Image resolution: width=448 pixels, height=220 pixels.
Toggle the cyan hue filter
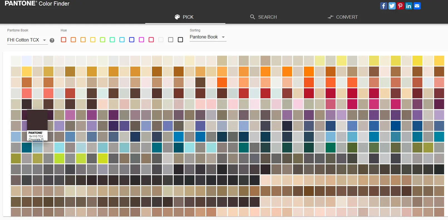click(122, 40)
